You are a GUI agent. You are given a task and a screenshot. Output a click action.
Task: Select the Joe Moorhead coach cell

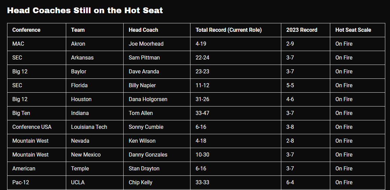coord(146,44)
